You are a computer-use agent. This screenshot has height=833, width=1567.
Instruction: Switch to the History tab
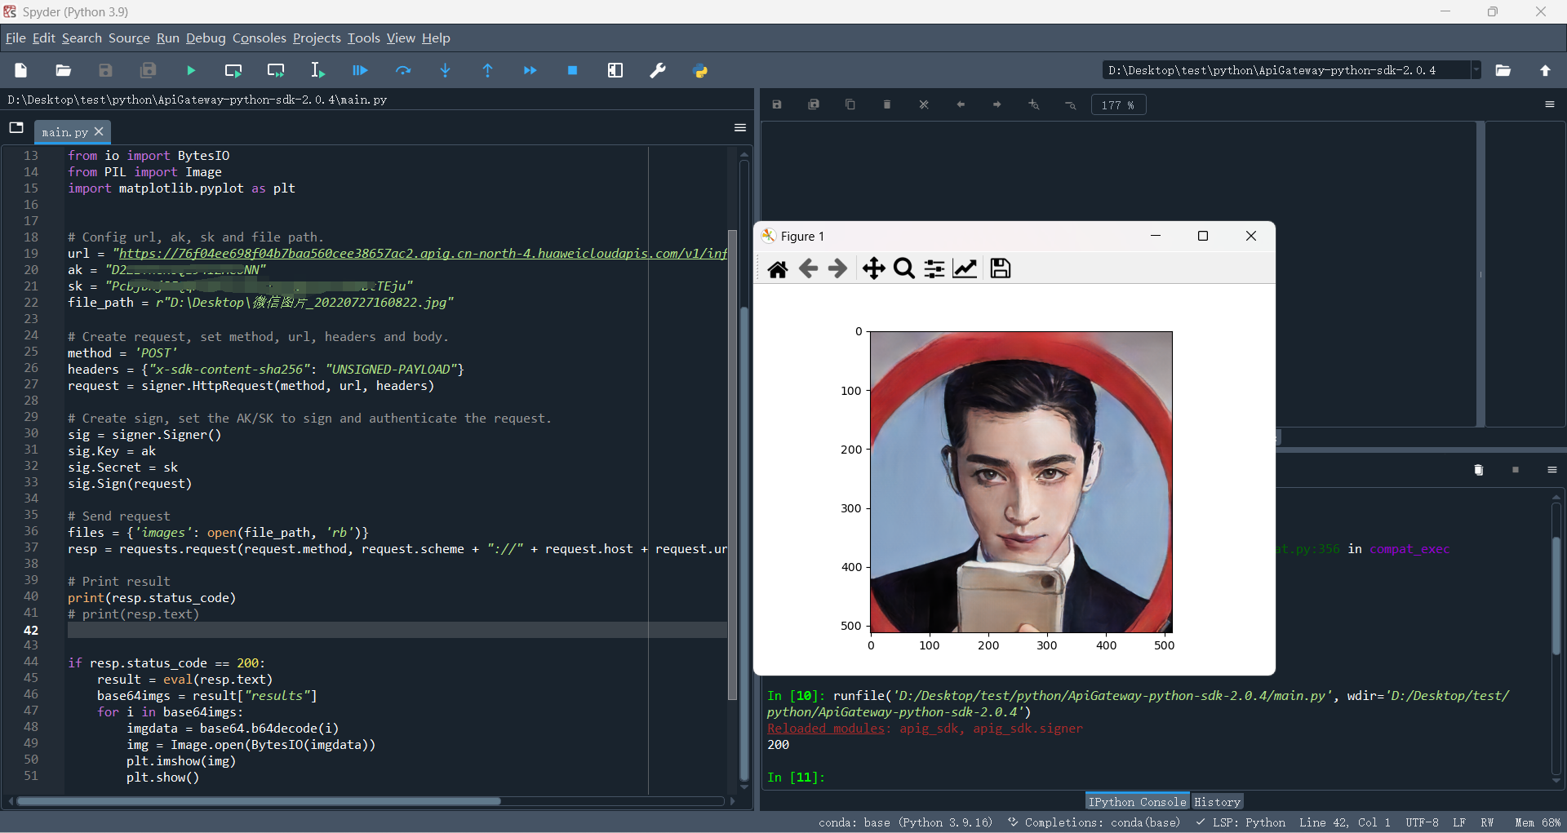1217,802
